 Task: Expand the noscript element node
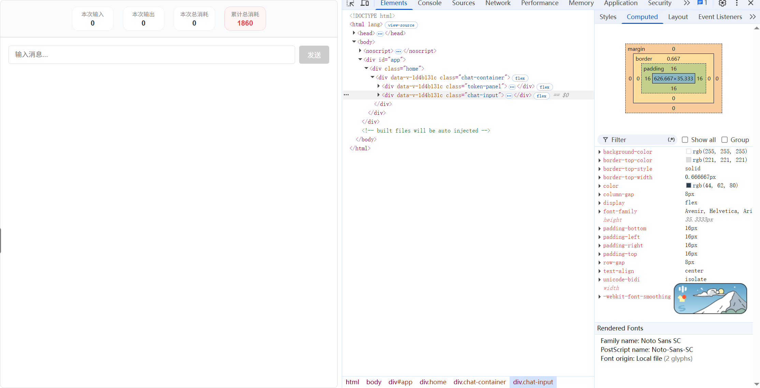360,51
